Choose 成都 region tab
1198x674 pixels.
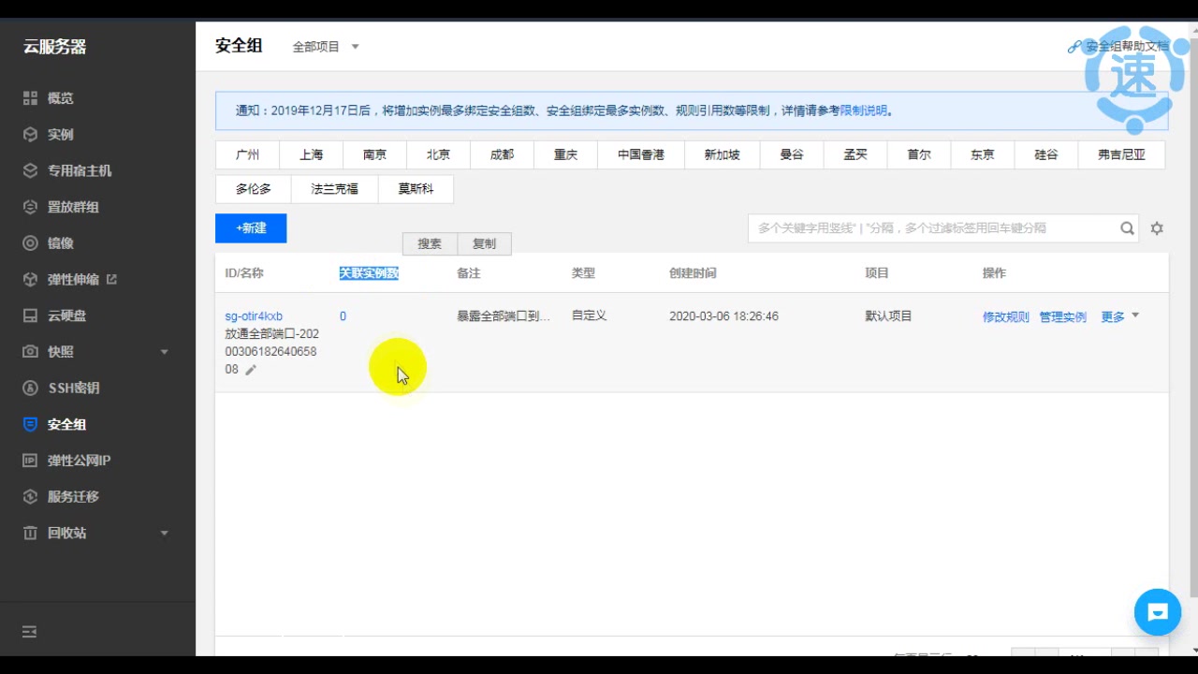[x=502, y=155]
